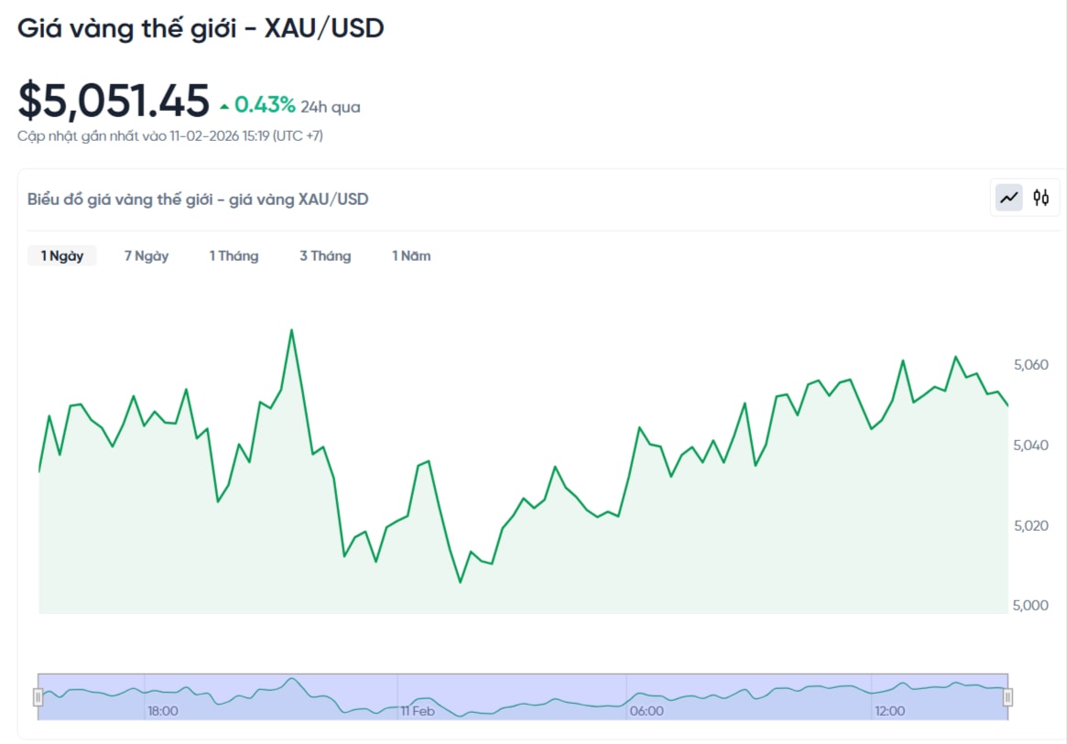Switch to candlestick chart icon

point(1040,198)
